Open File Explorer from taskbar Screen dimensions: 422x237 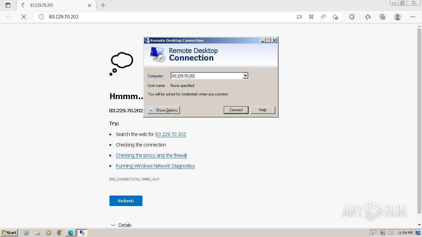(37, 233)
